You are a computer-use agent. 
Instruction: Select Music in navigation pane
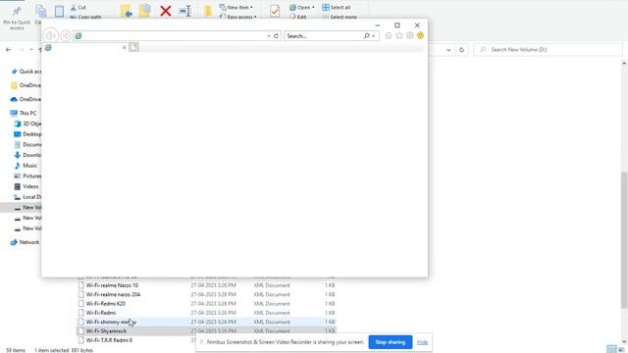click(x=26, y=166)
